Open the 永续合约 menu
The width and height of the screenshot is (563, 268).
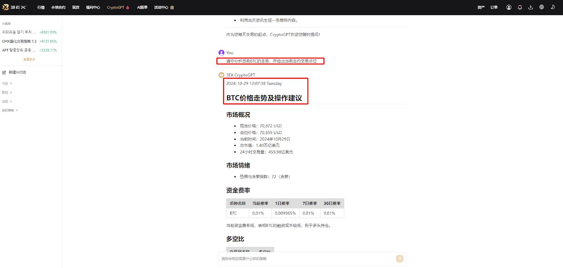pos(58,7)
